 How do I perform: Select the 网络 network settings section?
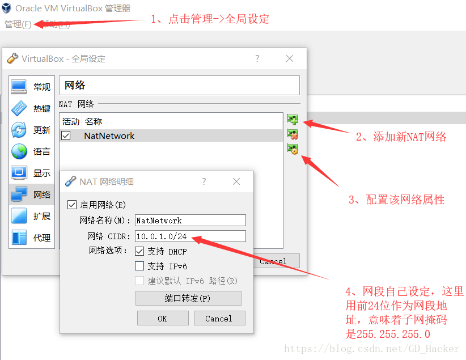pos(32,194)
